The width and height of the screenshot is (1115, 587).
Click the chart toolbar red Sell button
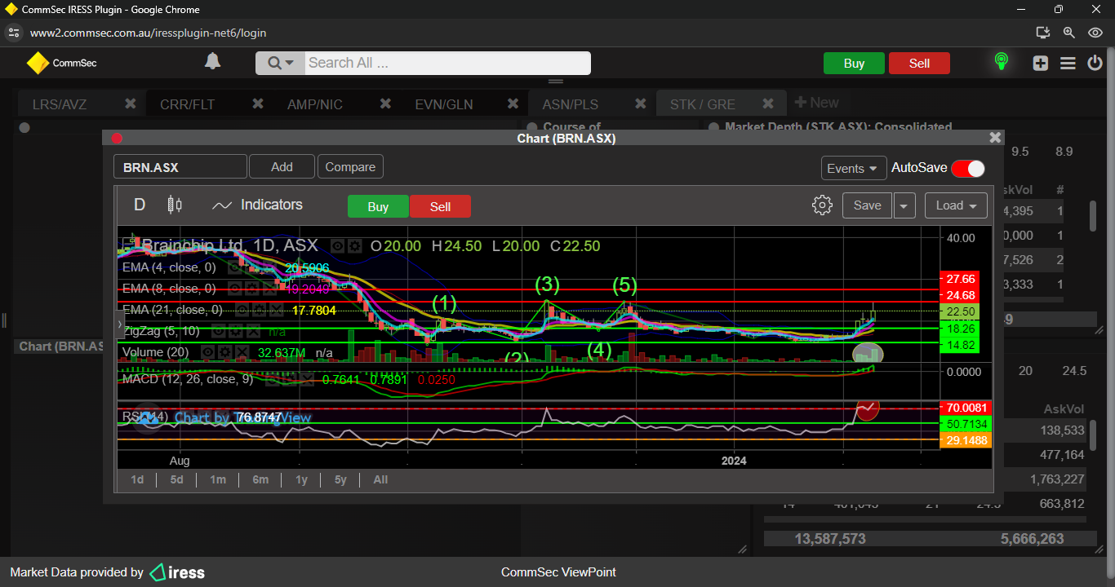click(x=440, y=206)
